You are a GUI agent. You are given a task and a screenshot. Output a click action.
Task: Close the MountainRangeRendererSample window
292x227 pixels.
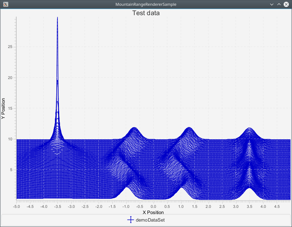pyautogui.click(x=286, y=4)
